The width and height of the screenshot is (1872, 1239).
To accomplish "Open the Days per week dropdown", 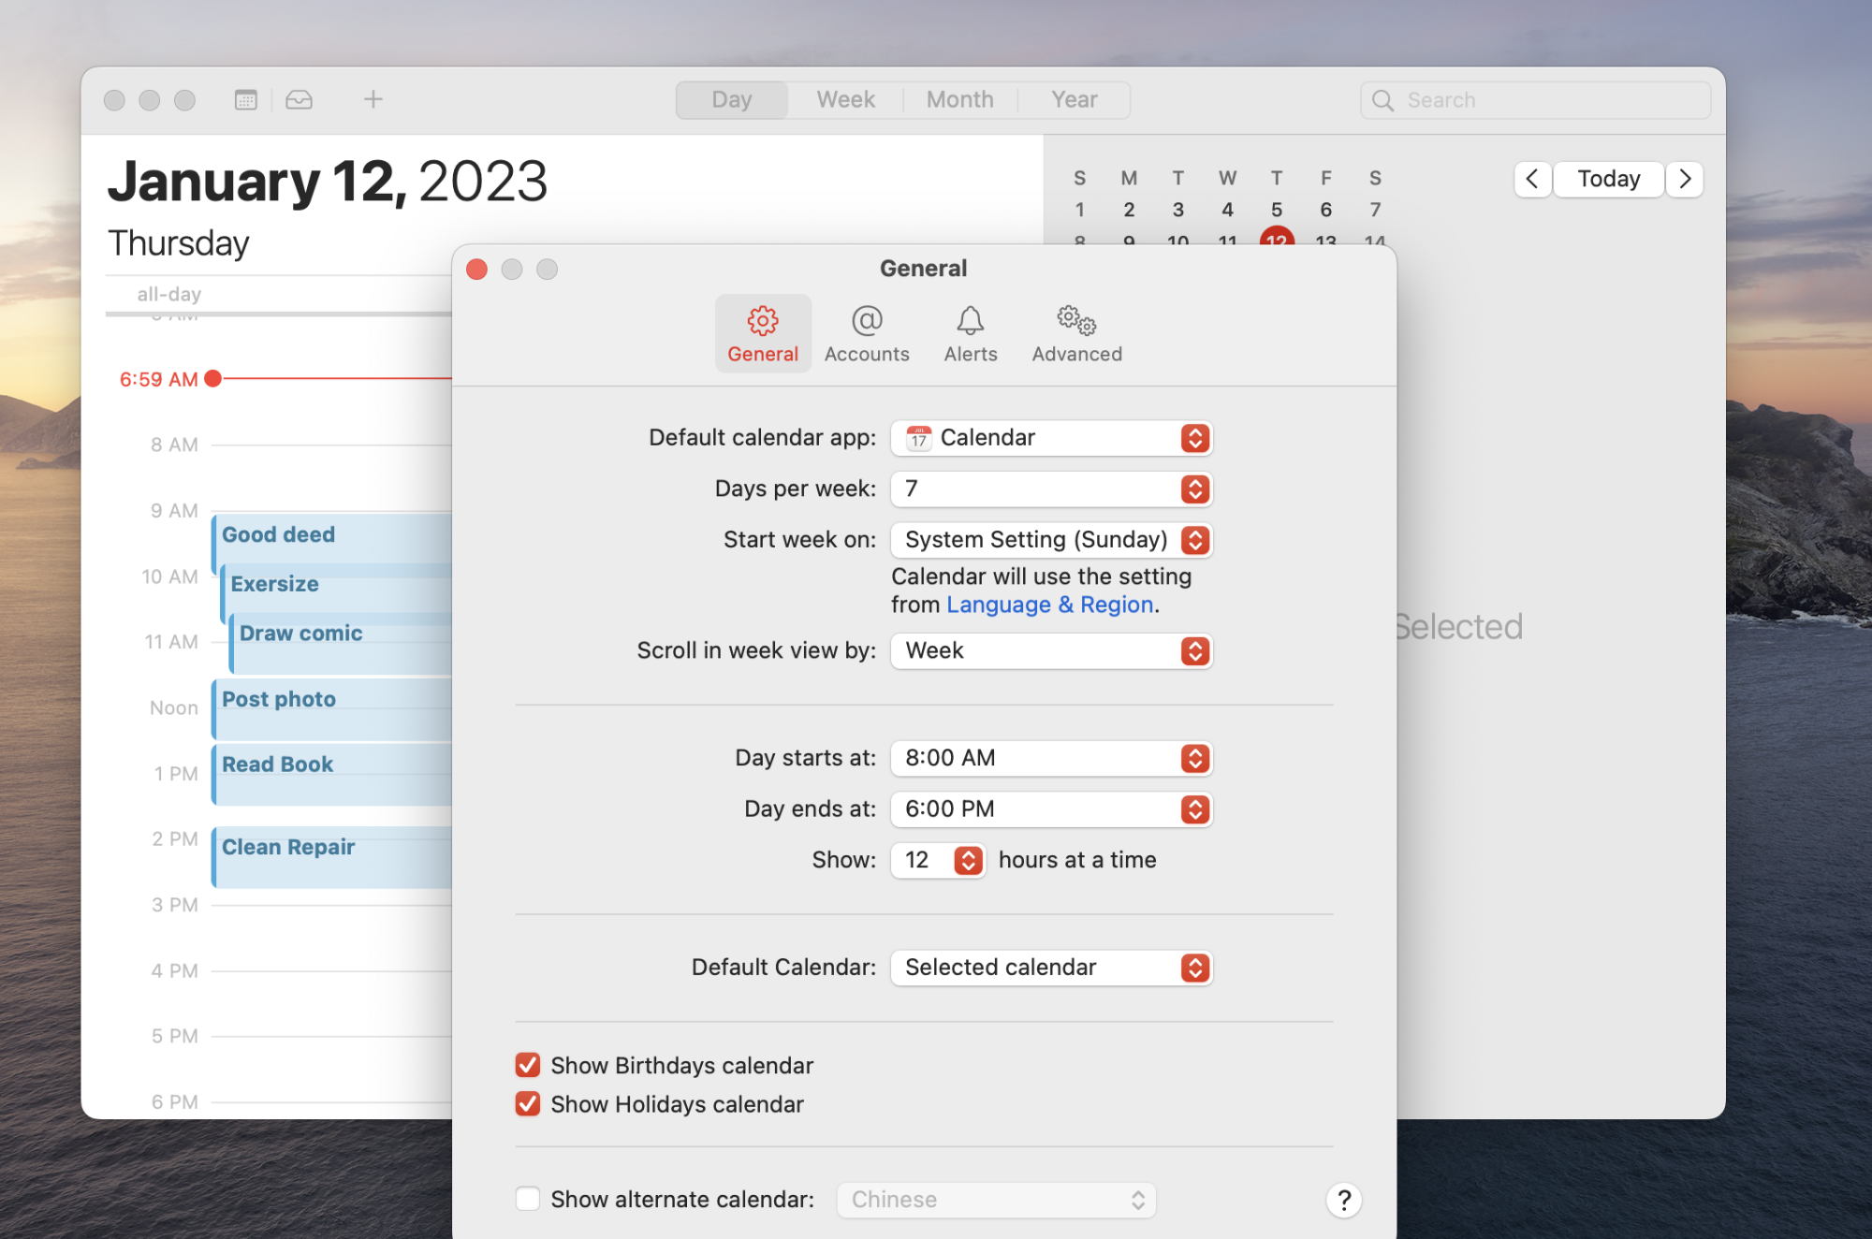I will [x=1051, y=488].
